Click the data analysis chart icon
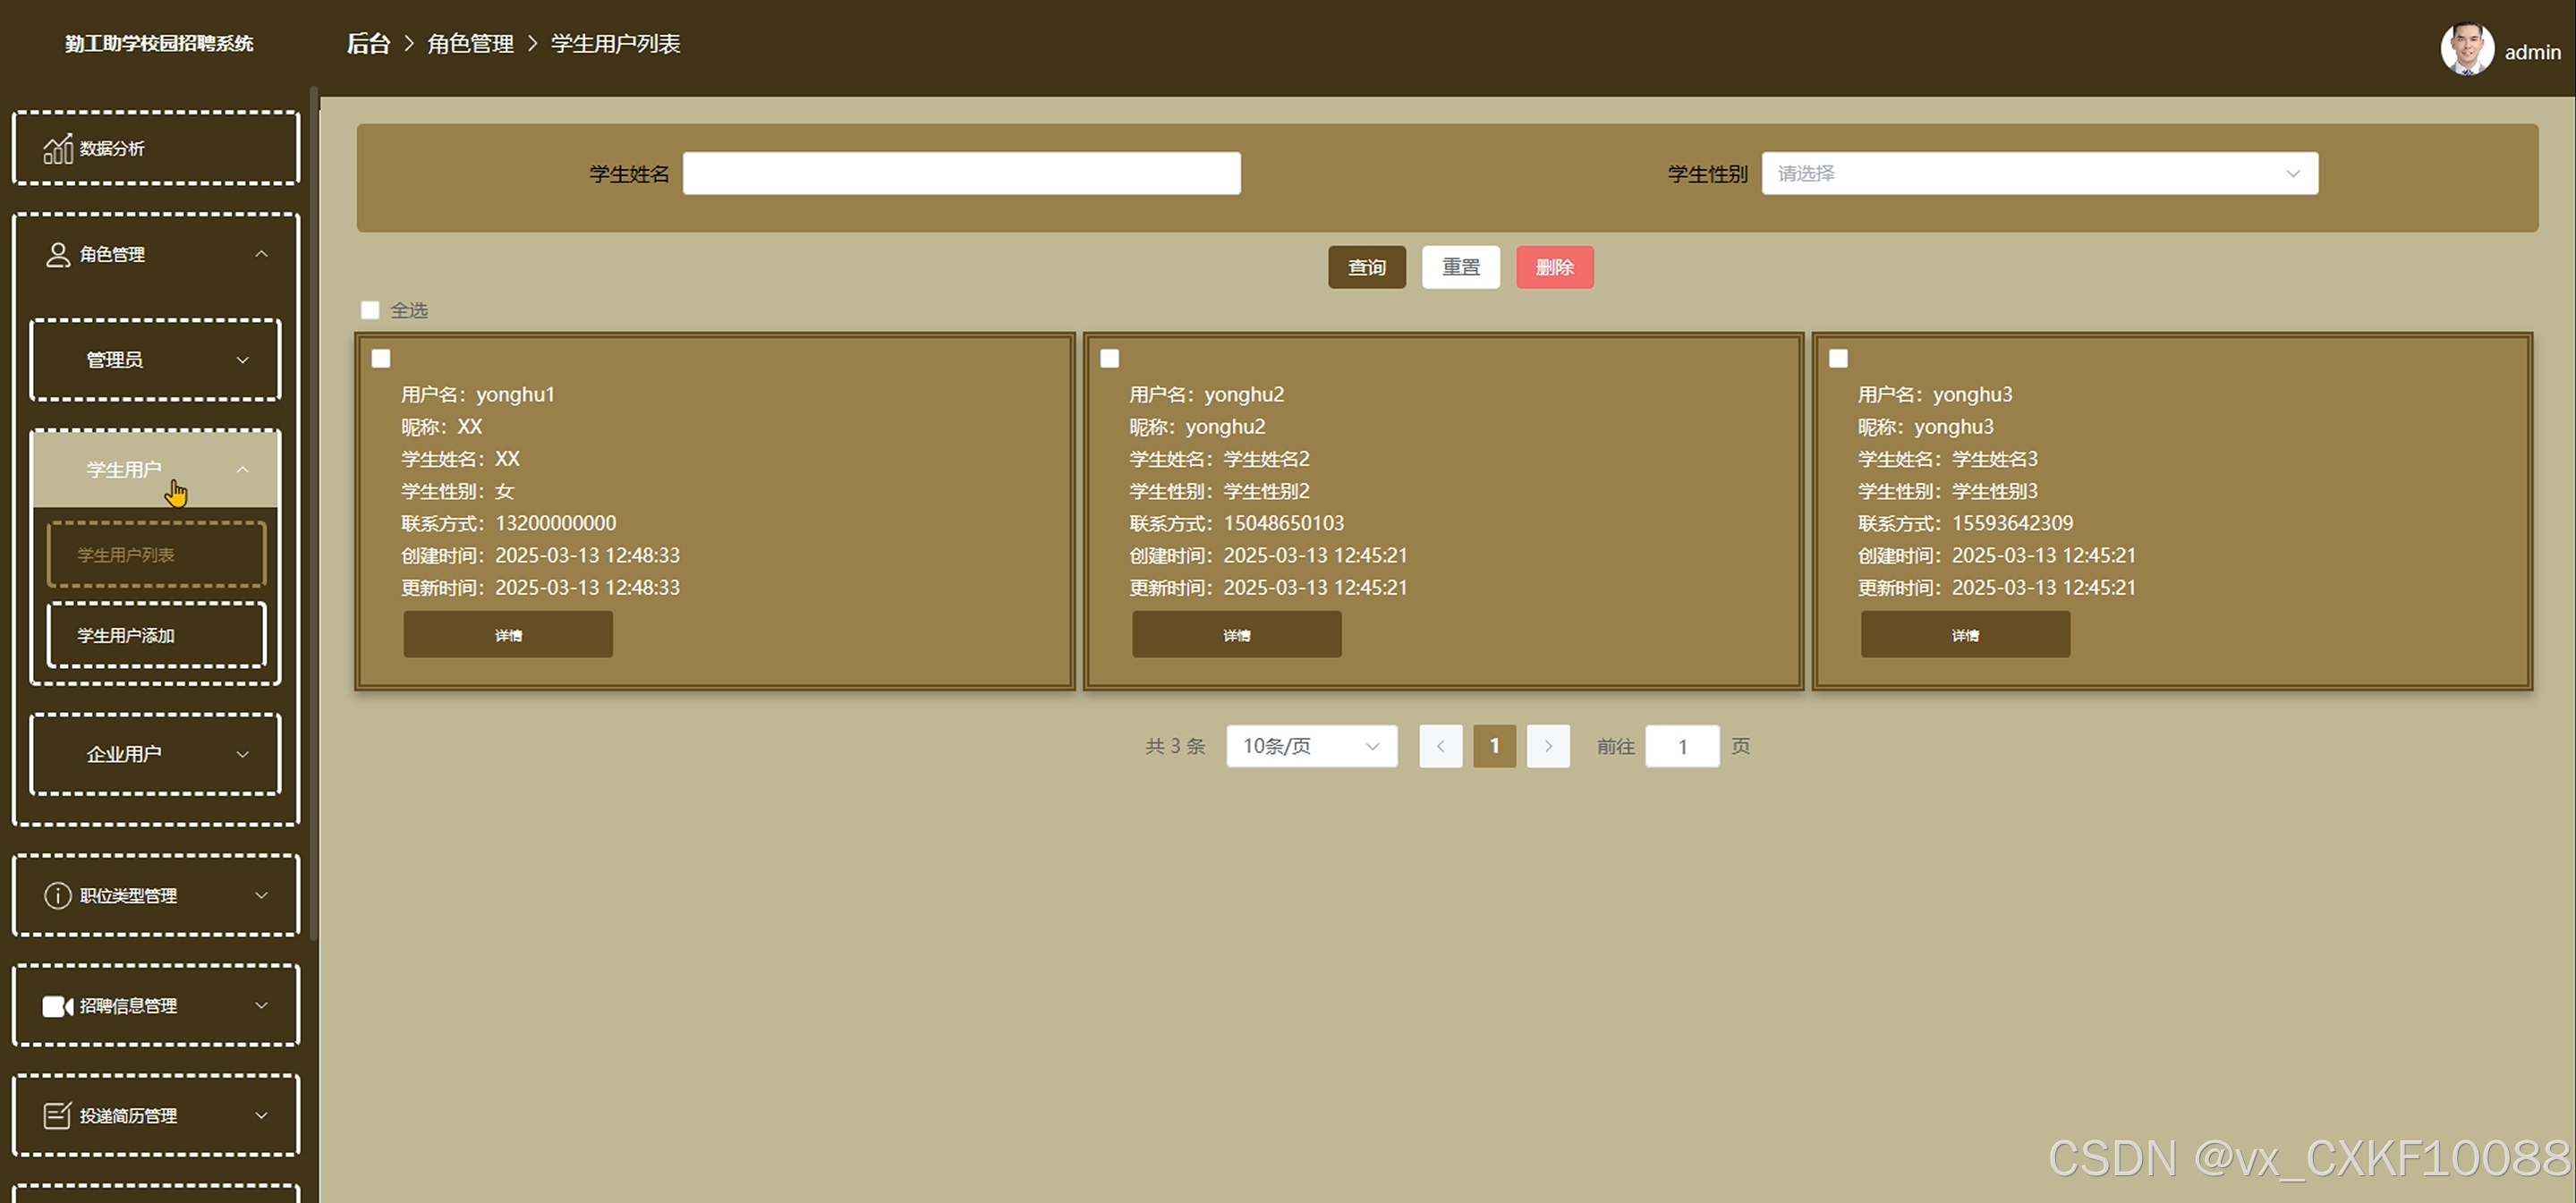Screen dimensions: 2576x1203 pyautogui.click(x=57, y=149)
